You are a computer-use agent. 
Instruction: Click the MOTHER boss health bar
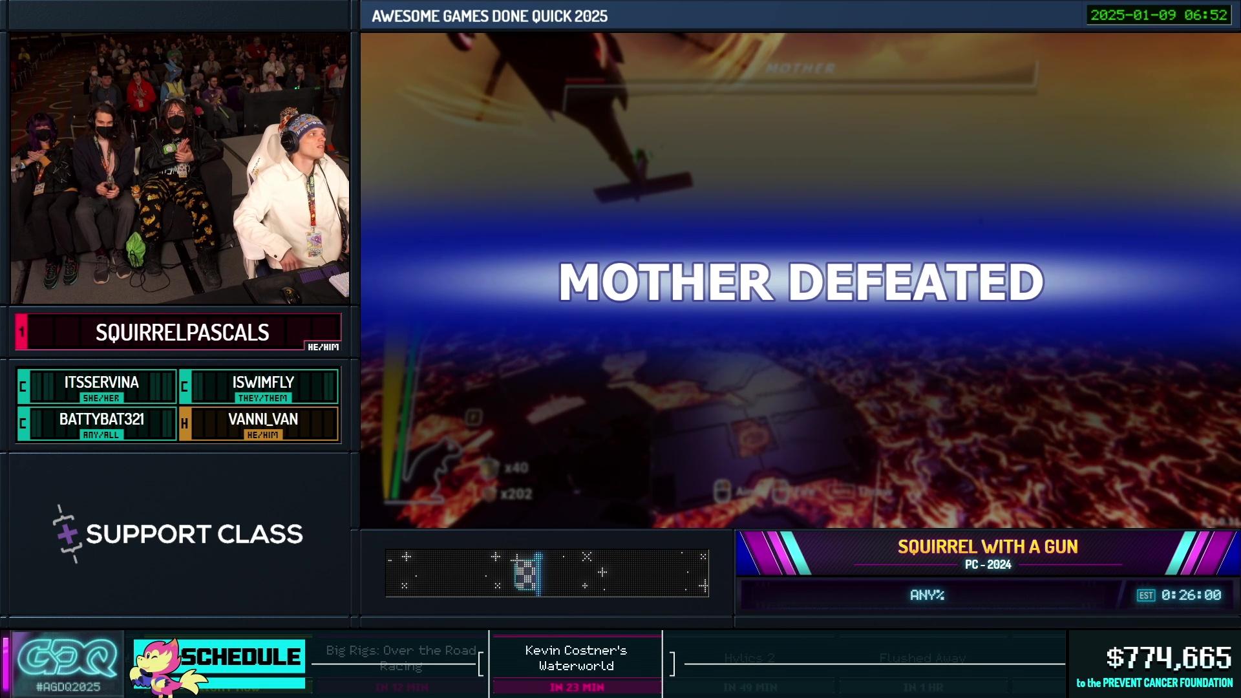pos(800,87)
